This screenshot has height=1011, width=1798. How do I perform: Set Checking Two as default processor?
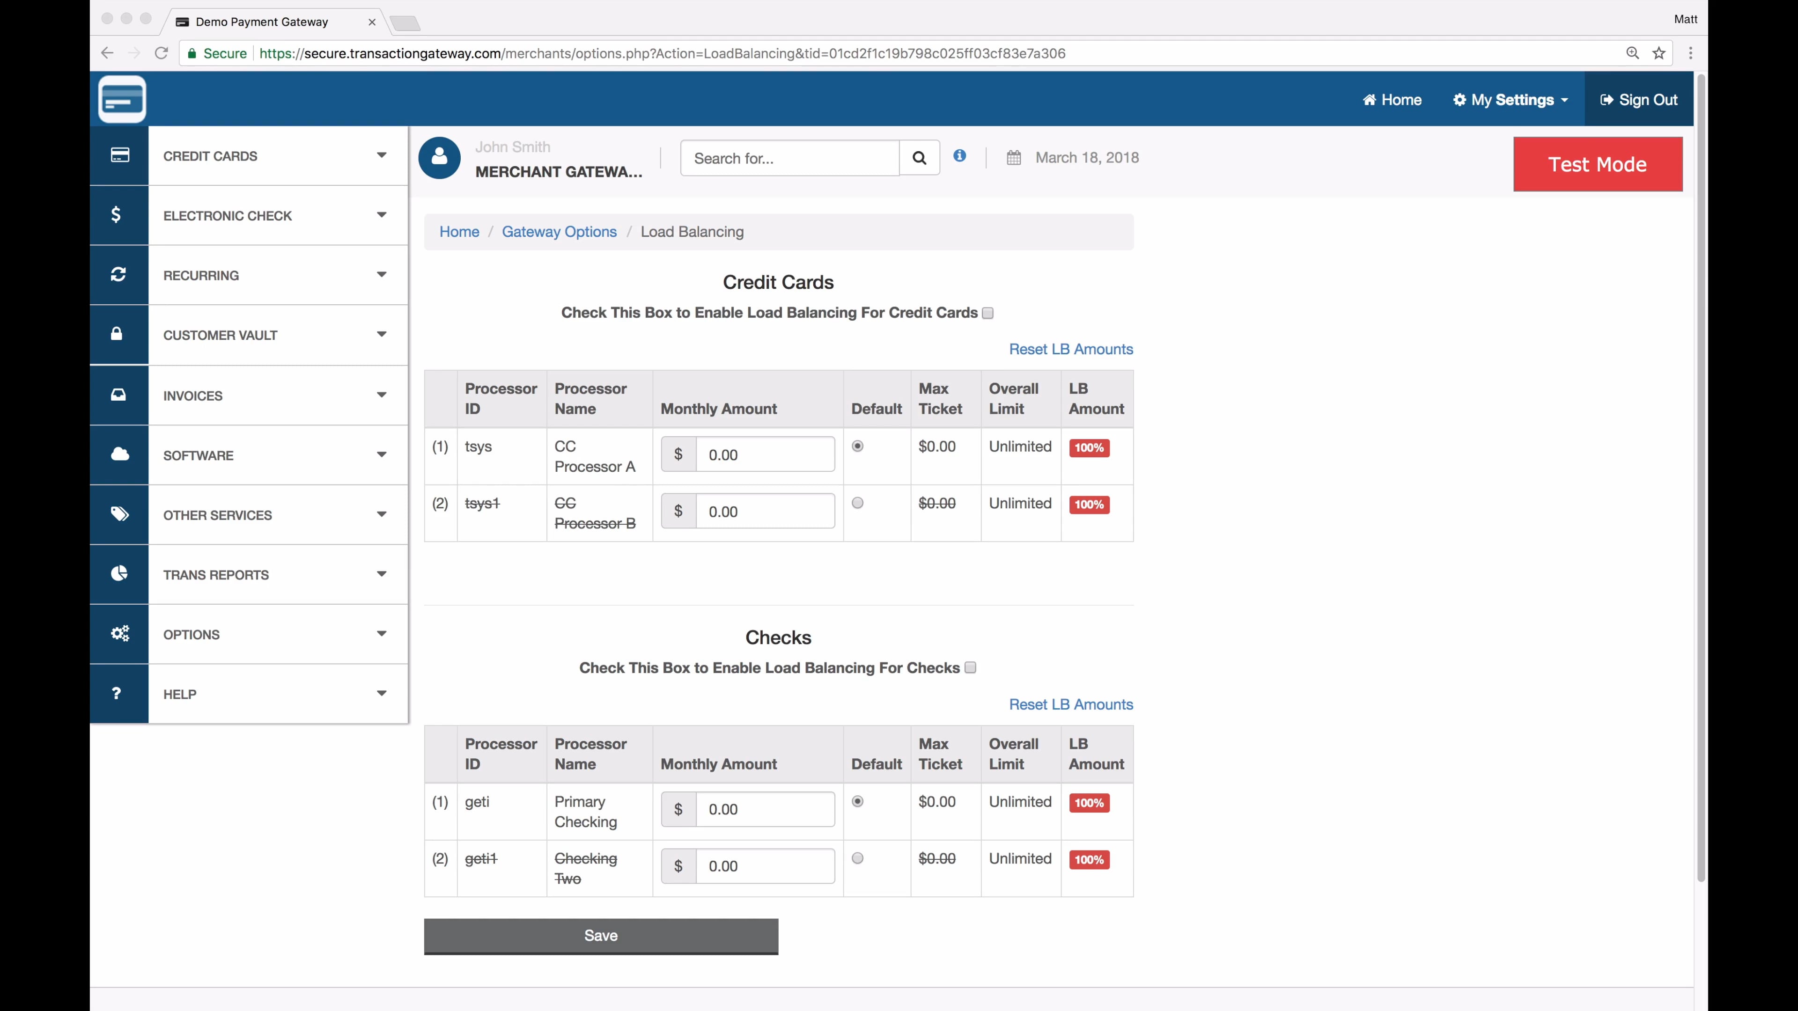coord(858,857)
